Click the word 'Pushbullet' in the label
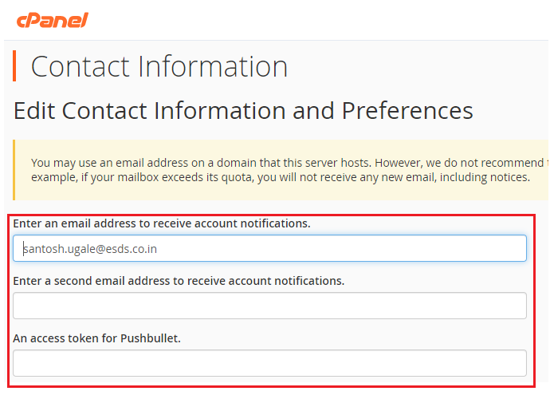The width and height of the screenshot is (550, 395). point(151,338)
